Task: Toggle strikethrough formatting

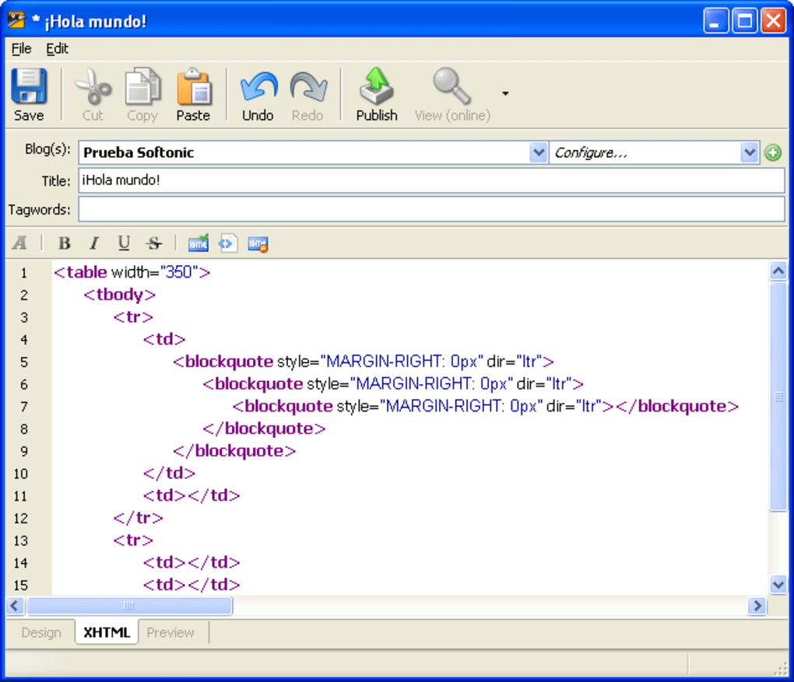Action: pyautogui.click(x=153, y=243)
